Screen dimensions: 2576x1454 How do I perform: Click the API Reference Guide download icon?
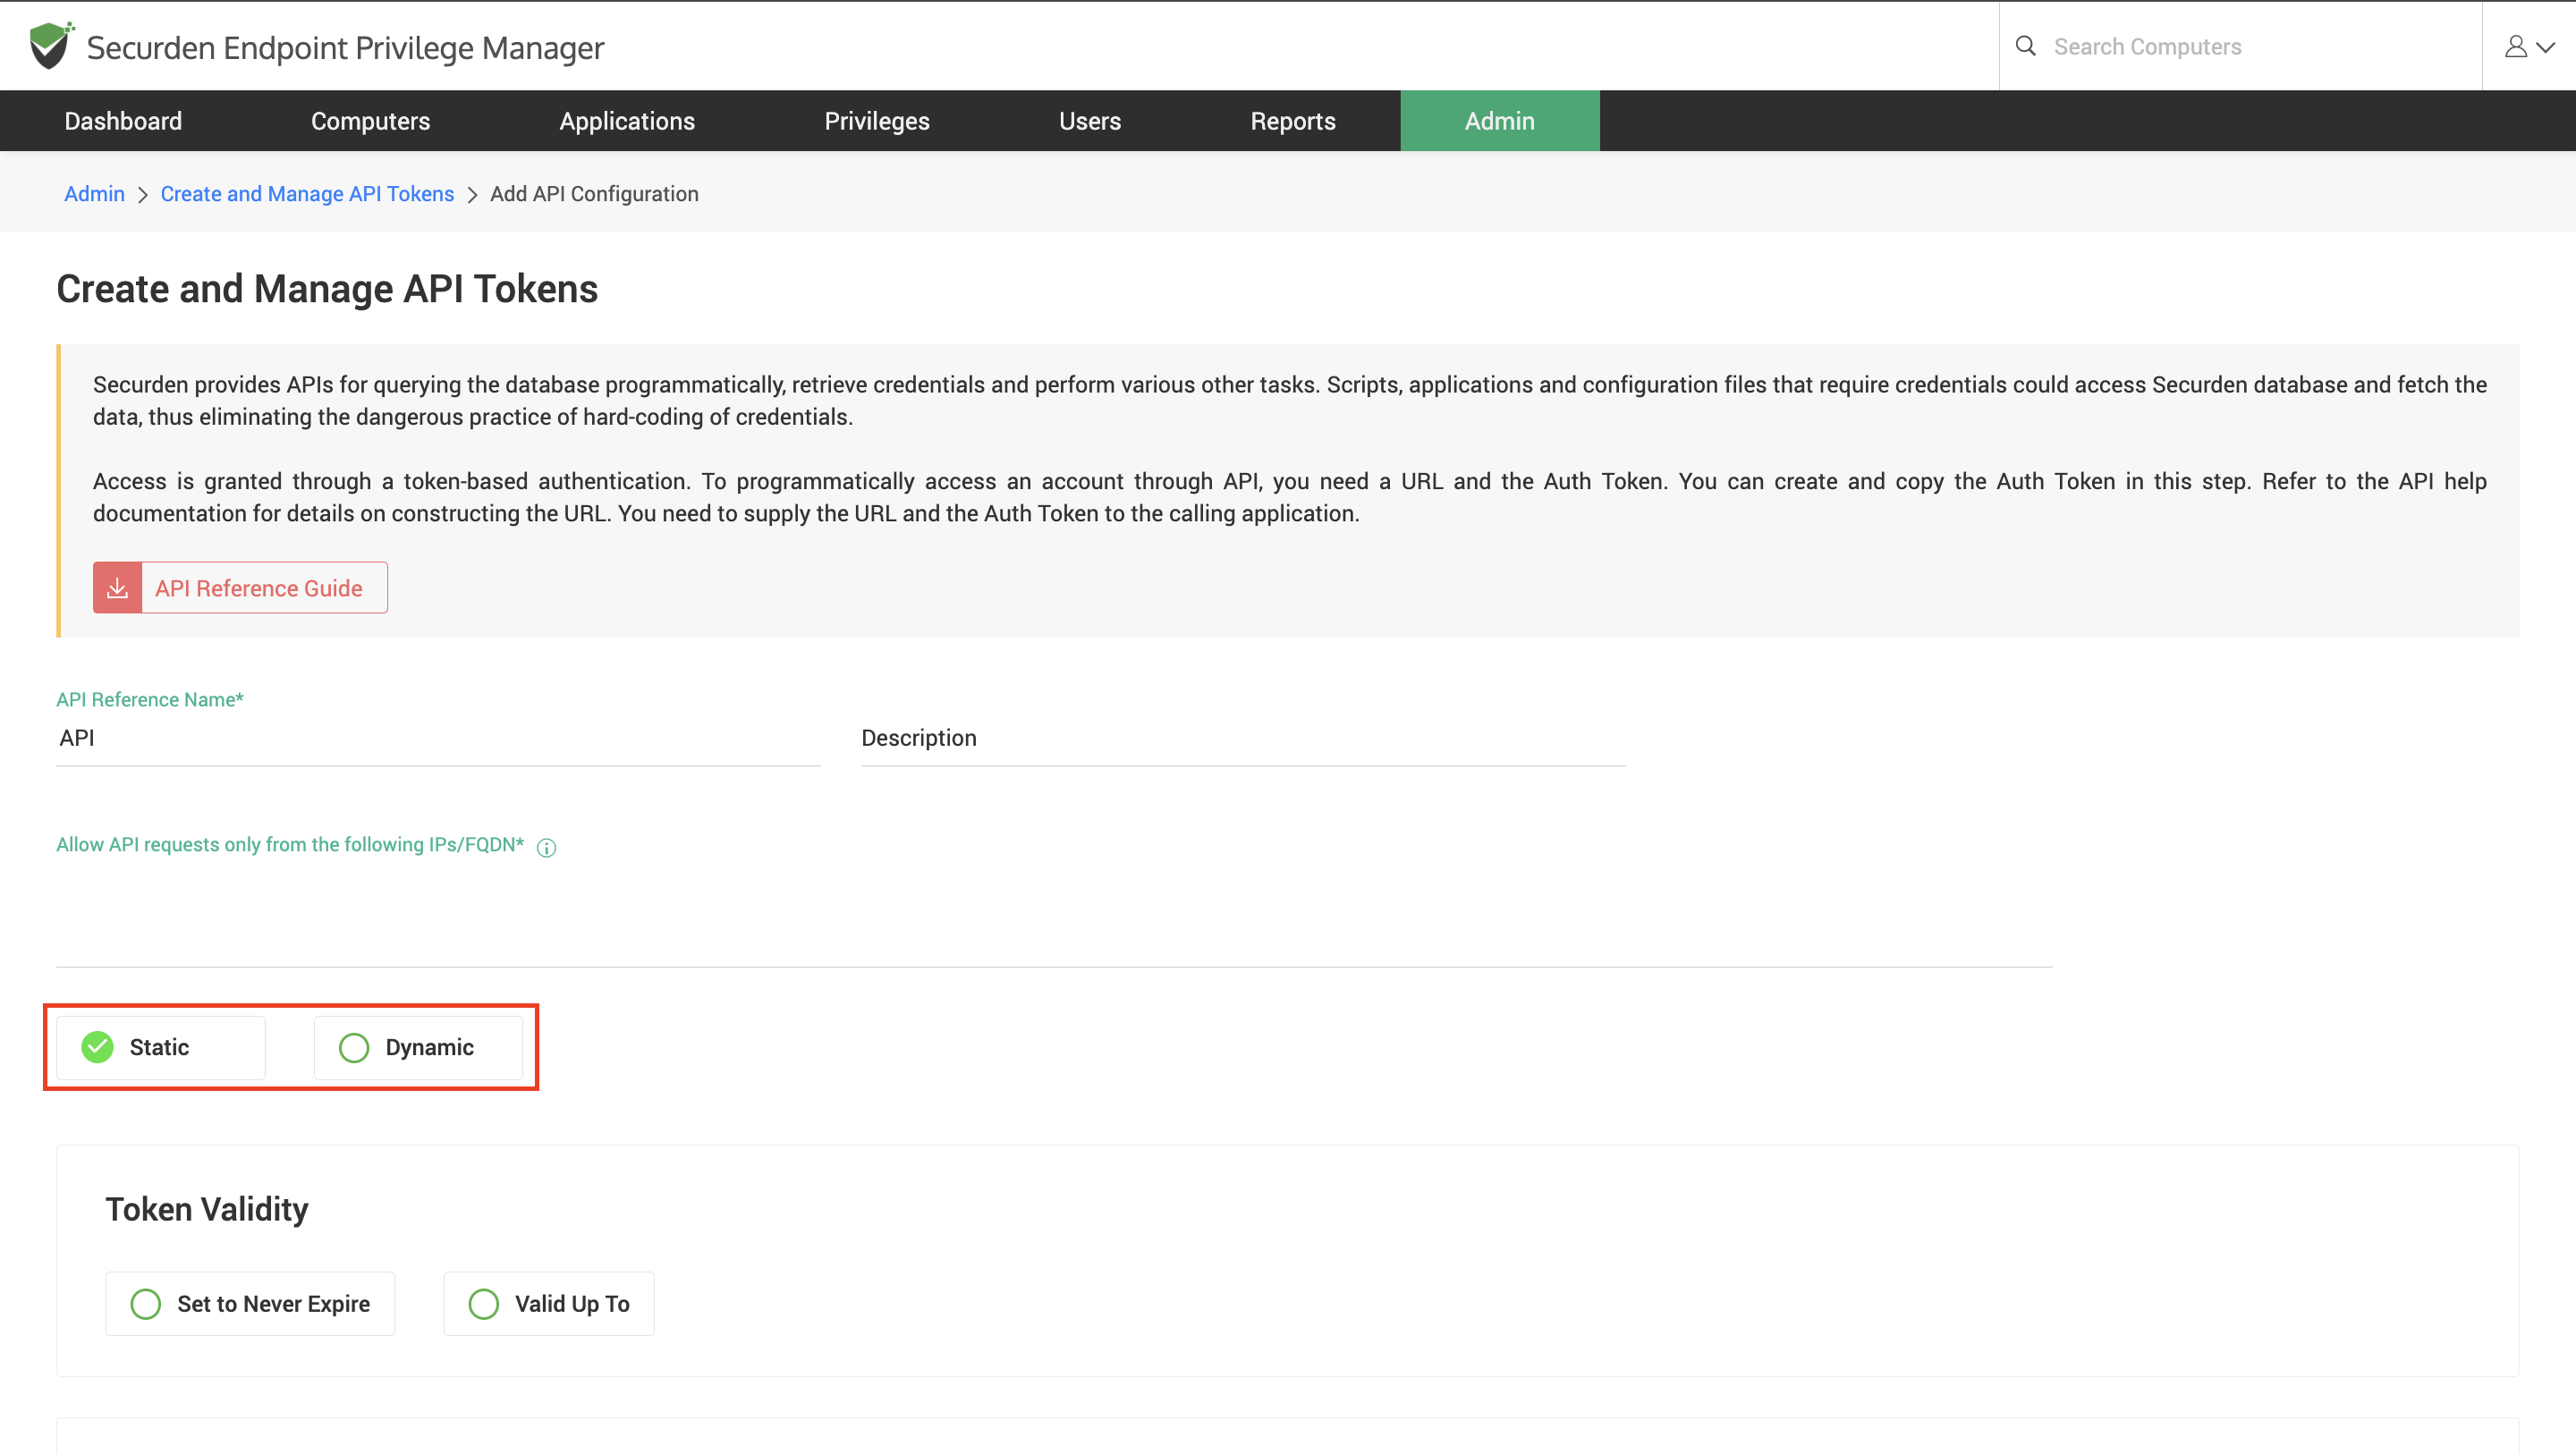[x=117, y=588]
